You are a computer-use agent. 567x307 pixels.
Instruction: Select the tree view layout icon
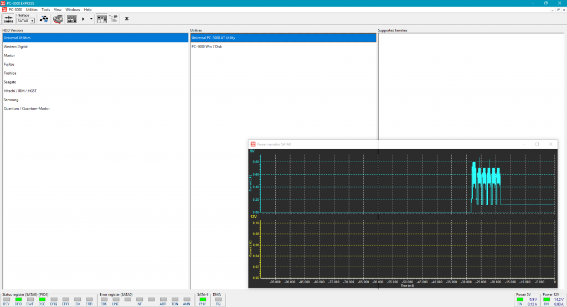[x=114, y=19]
